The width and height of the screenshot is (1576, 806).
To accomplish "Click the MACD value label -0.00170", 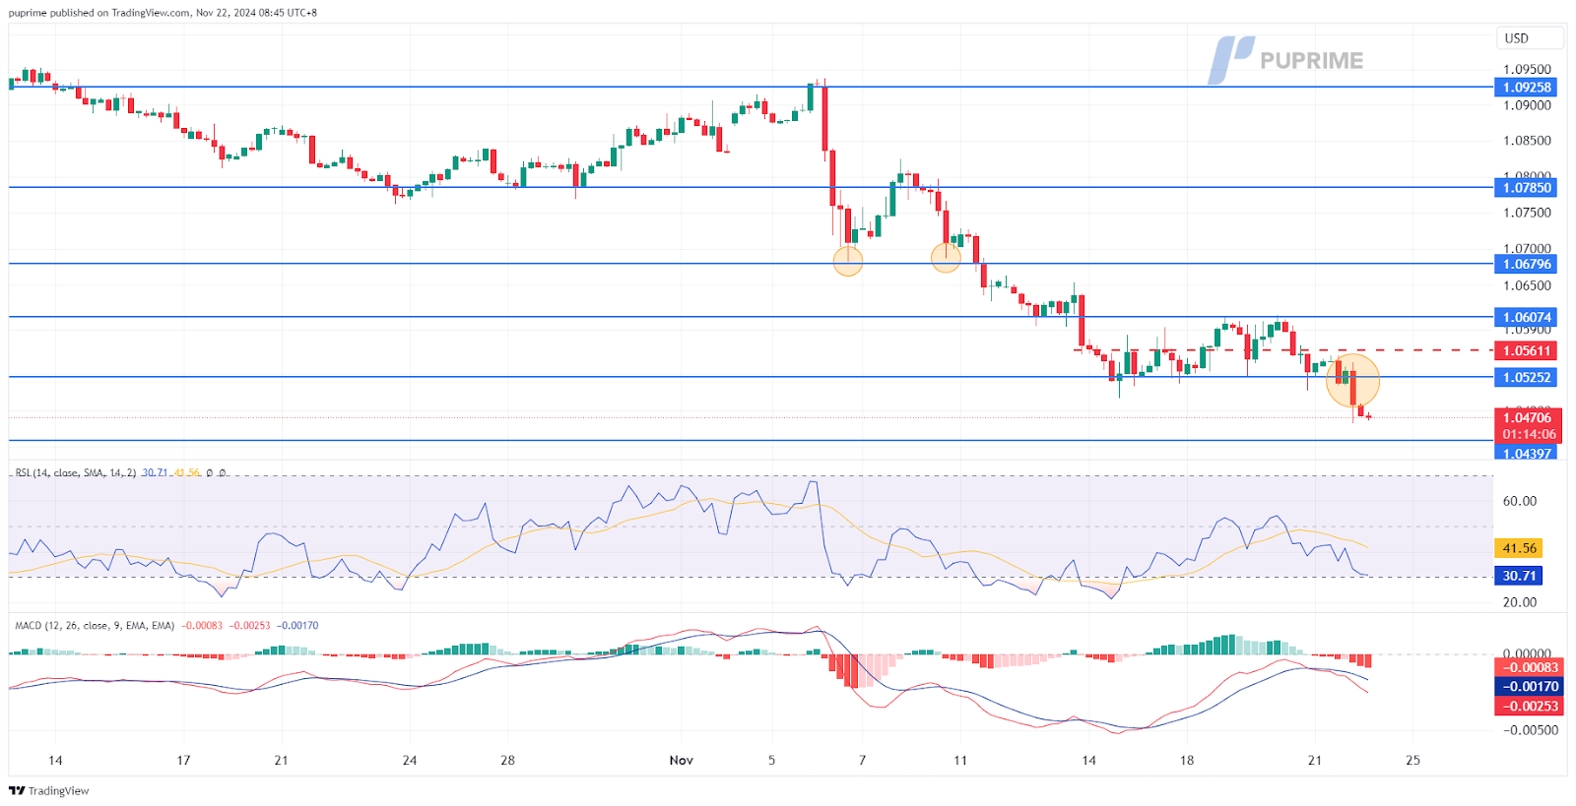I will pyautogui.click(x=1529, y=687).
